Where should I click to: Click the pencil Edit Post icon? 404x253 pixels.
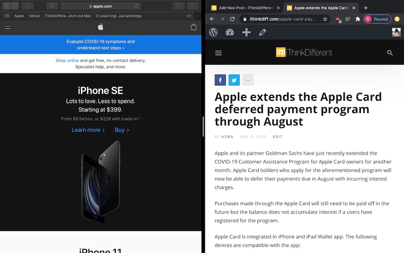(263, 32)
